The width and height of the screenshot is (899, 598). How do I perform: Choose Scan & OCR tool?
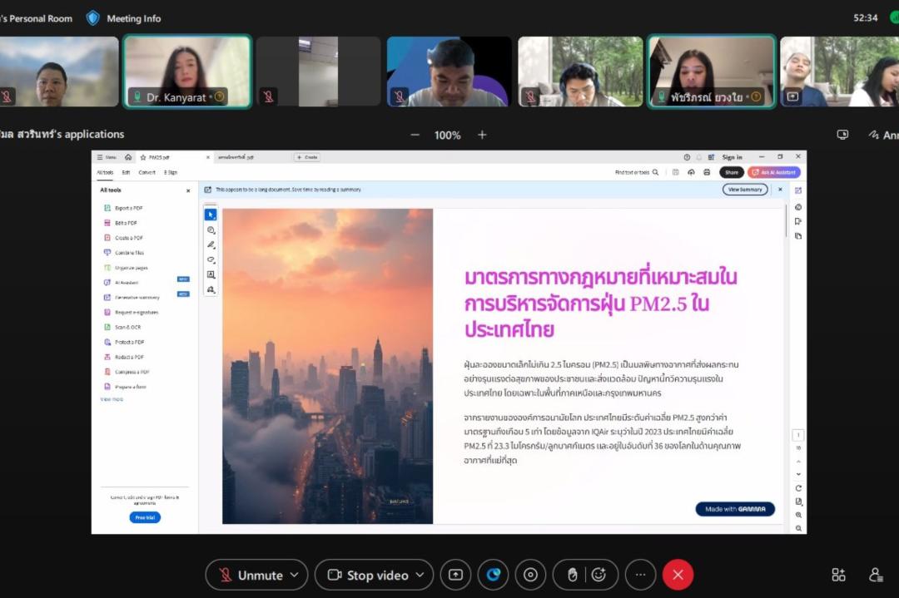pos(122,327)
